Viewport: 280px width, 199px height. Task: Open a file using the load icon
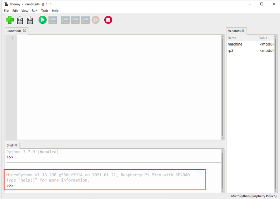click(x=20, y=20)
